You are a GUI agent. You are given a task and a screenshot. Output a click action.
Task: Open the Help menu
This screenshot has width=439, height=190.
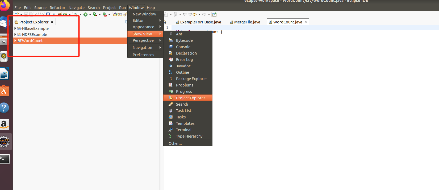[151, 8]
